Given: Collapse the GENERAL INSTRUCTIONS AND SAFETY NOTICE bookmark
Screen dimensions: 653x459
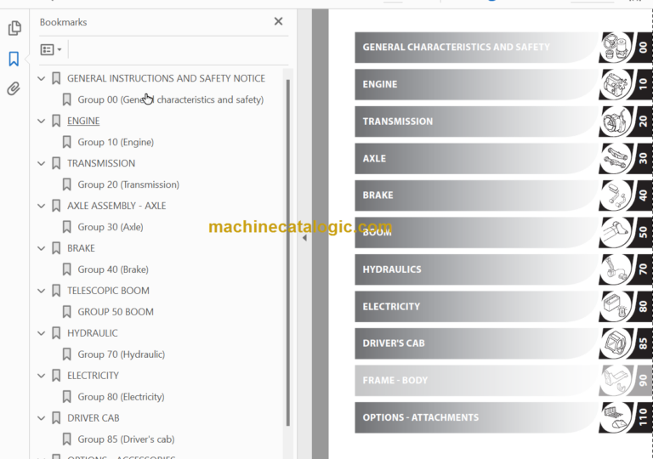Looking at the screenshot, I should 41,78.
